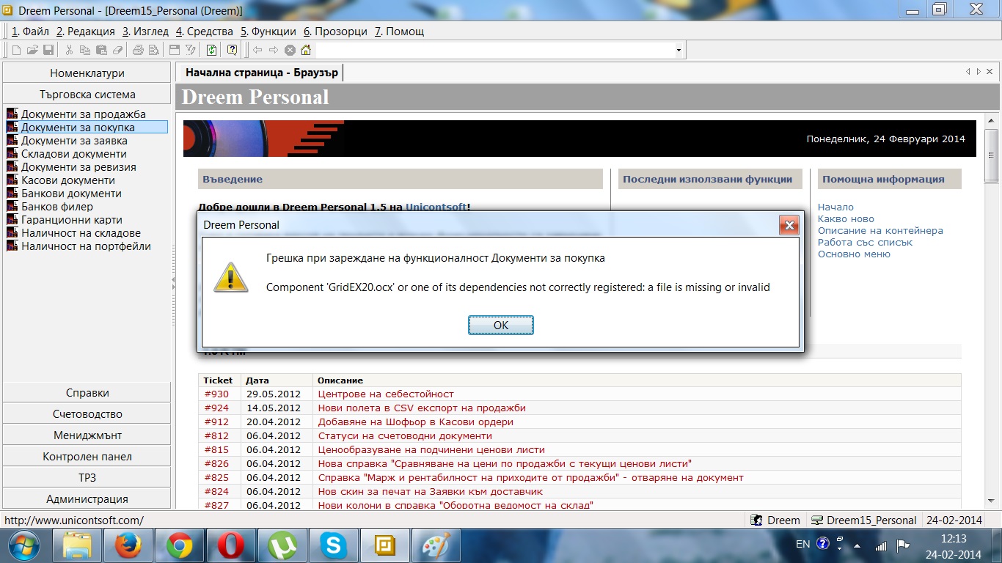Click the page scrollbar down arrow
This screenshot has width=1002, height=563.
click(991, 501)
